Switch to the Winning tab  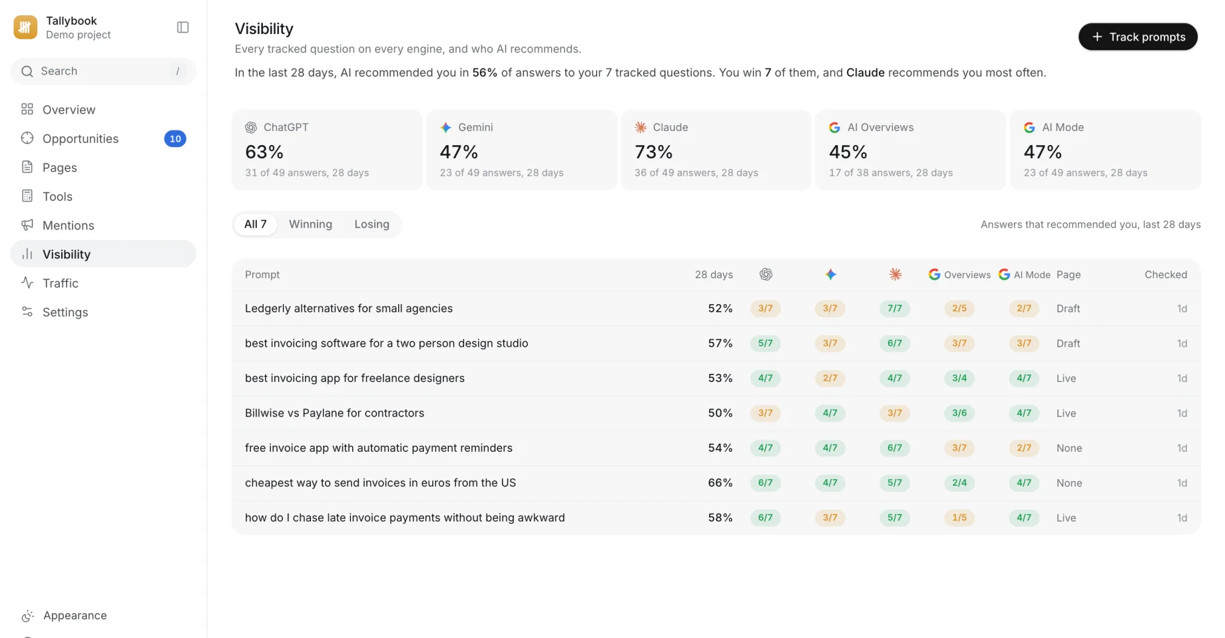point(310,224)
